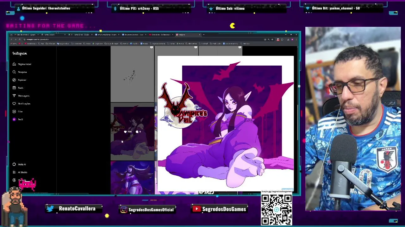The height and width of the screenshot is (227, 405).
Task: Open the browser three-dot menu
Action: (296, 39)
